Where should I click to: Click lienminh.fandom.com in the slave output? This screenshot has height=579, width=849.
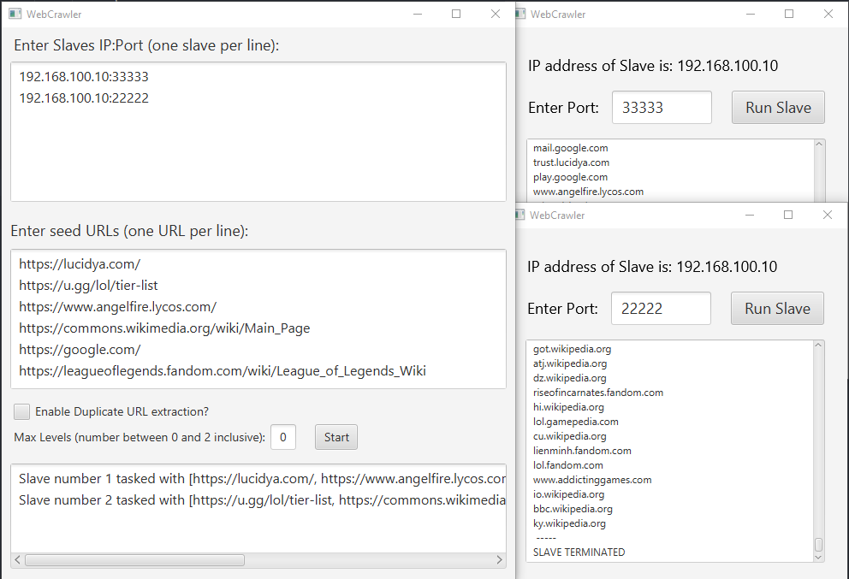pyautogui.click(x=582, y=451)
